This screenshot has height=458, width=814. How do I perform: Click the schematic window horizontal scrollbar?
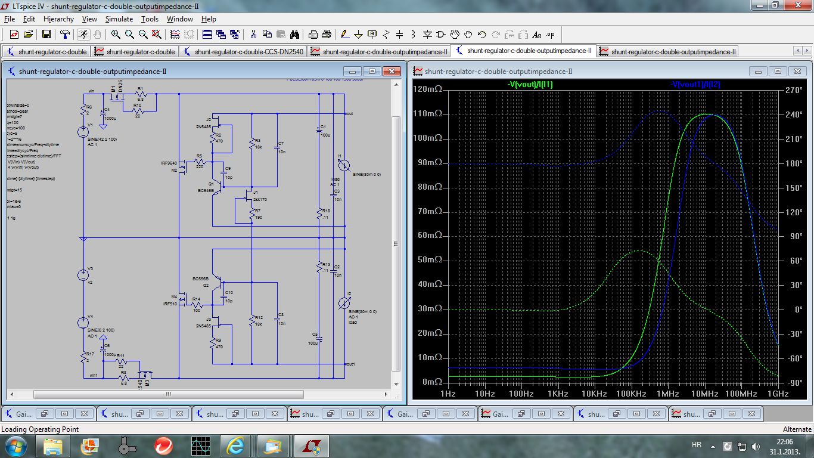pos(168,394)
